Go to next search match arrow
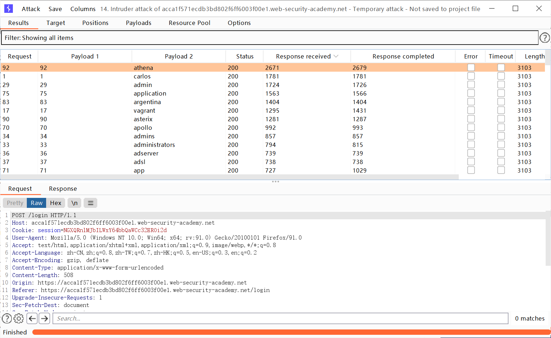This screenshot has height=338, width=551. coord(44,318)
